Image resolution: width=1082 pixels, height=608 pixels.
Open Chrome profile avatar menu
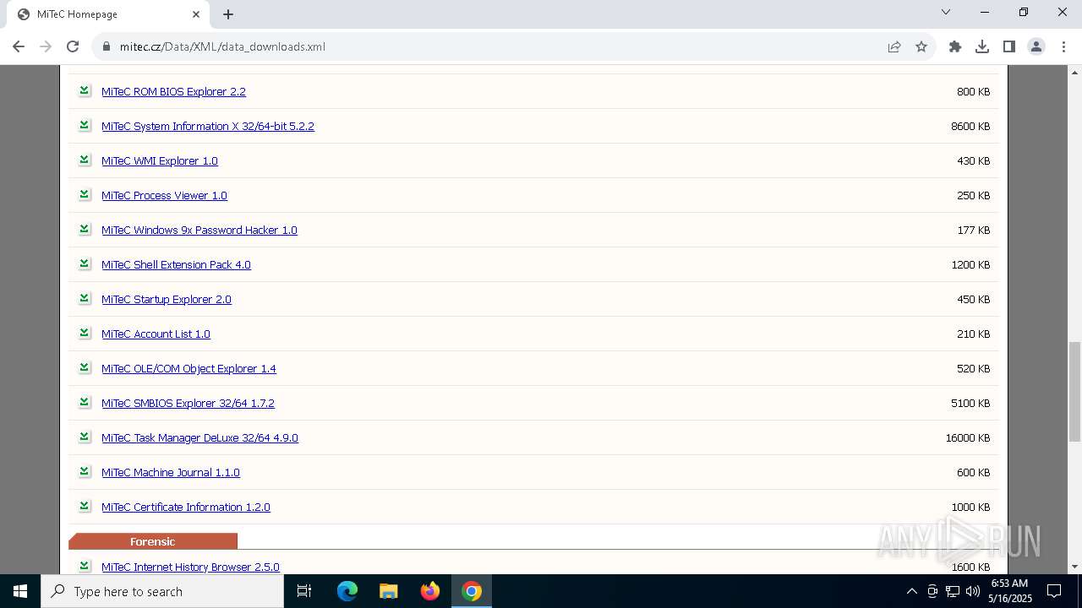pos(1036,46)
